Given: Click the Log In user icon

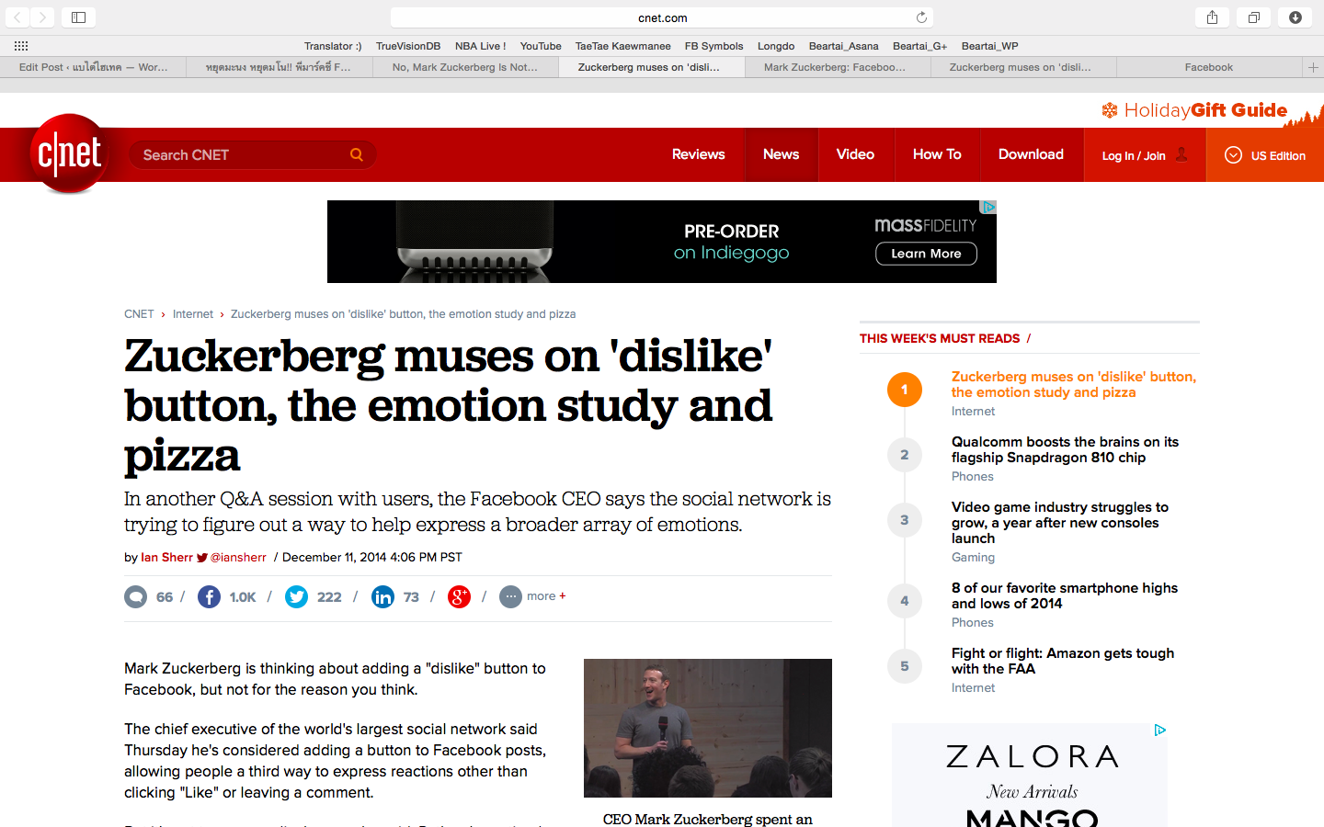Looking at the screenshot, I should tap(1182, 154).
